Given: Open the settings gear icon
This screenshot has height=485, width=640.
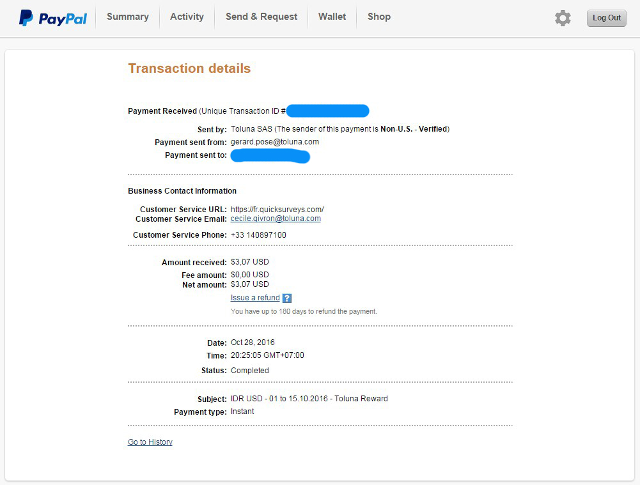Looking at the screenshot, I should [x=563, y=18].
